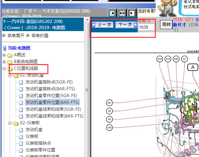Image resolution: width=199 pixels, height=157 pixels.
Task: Expand the B系统电路图 folder node
Action: (x=4, y=62)
